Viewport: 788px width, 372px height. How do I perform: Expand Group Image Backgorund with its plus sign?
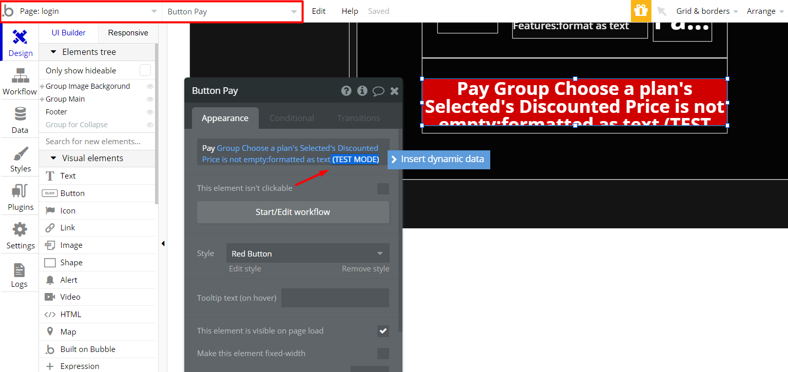point(42,86)
